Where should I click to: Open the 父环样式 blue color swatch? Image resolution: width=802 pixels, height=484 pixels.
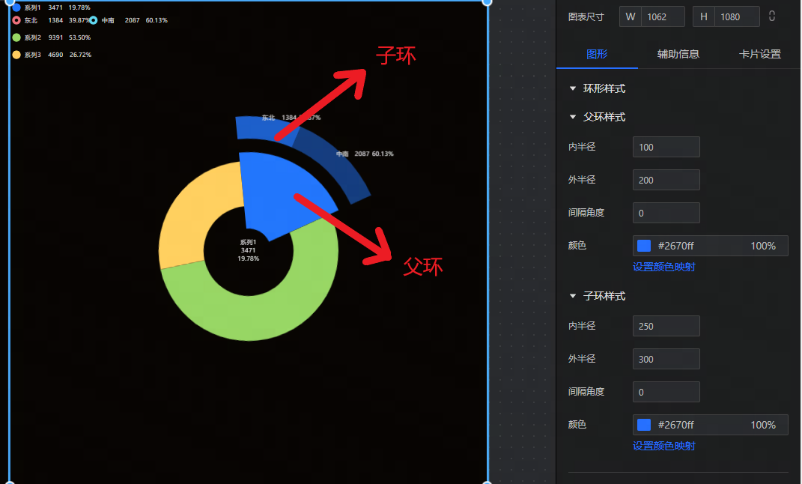coord(644,246)
